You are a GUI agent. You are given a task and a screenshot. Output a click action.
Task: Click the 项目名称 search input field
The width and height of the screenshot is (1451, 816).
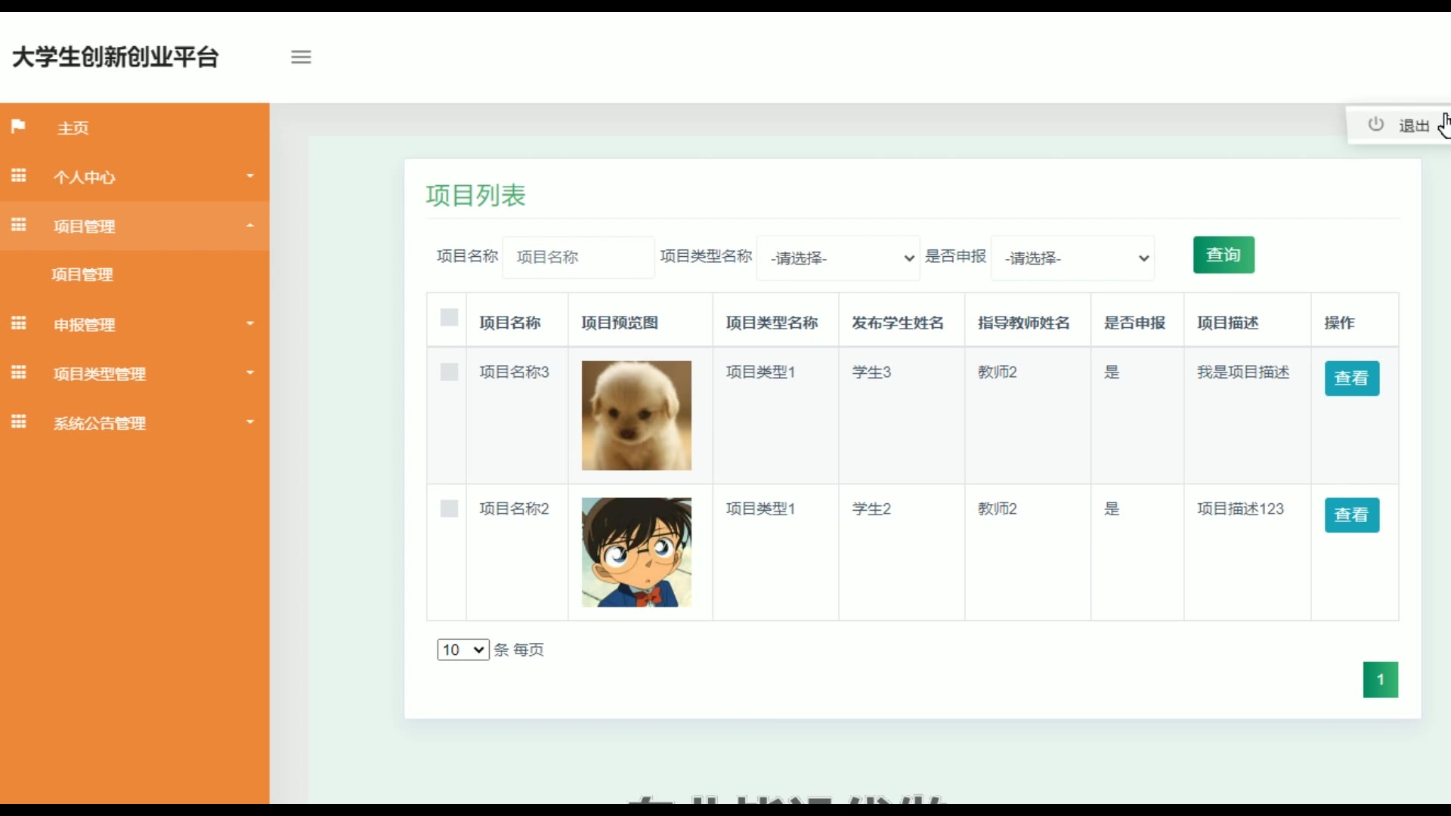coord(578,258)
